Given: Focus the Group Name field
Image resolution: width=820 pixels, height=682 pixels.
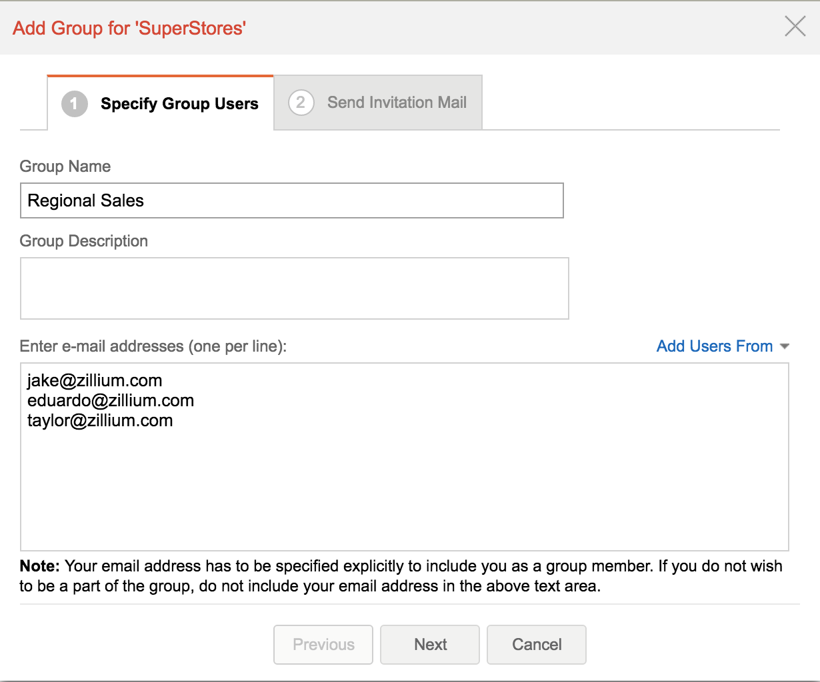Looking at the screenshot, I should [291, 200].
